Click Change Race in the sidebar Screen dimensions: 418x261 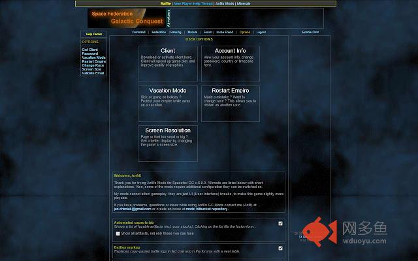pos(93,65)
